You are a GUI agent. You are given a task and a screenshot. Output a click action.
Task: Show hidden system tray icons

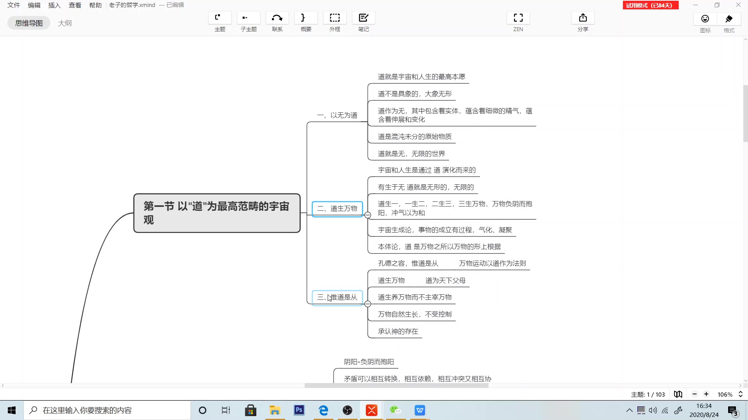click(629, 410)
